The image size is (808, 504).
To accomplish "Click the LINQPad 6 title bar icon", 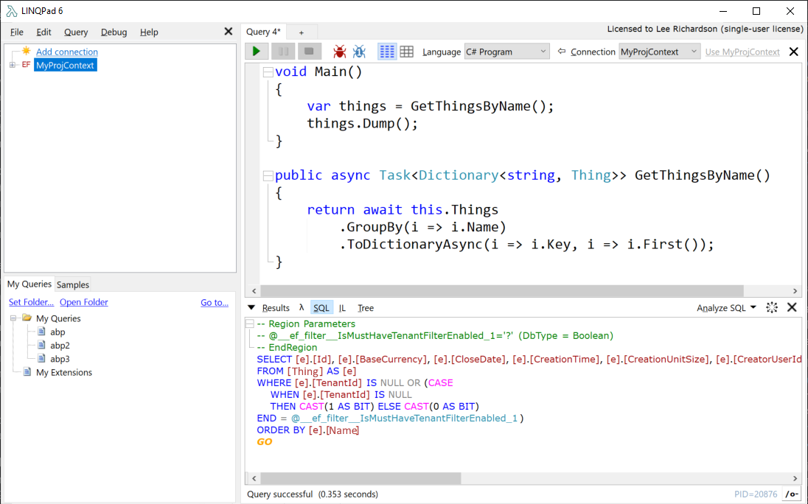I will [x=11, y=11].
